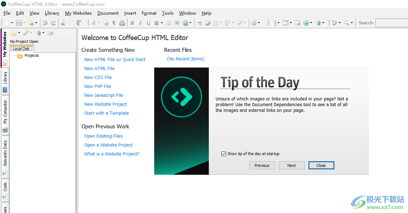The image size is (408, 213).
Task: Click the settings gear toolbar icon
Action: coord(254,23)
